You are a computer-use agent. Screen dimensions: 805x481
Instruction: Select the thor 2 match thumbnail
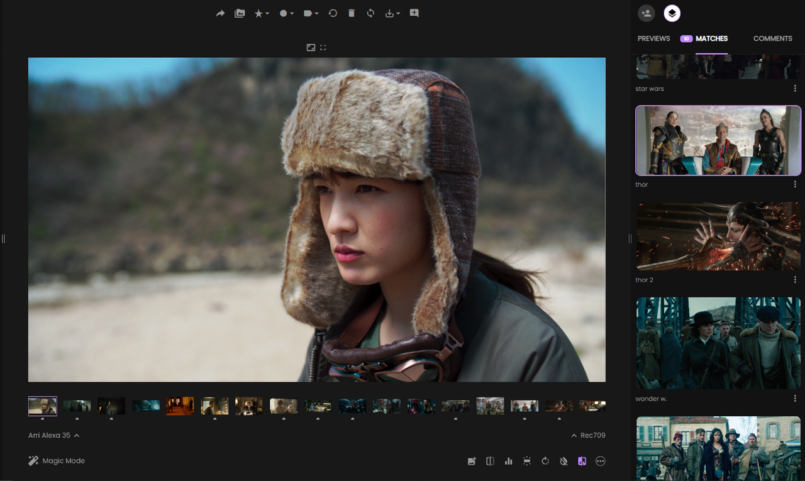[718, 236]
